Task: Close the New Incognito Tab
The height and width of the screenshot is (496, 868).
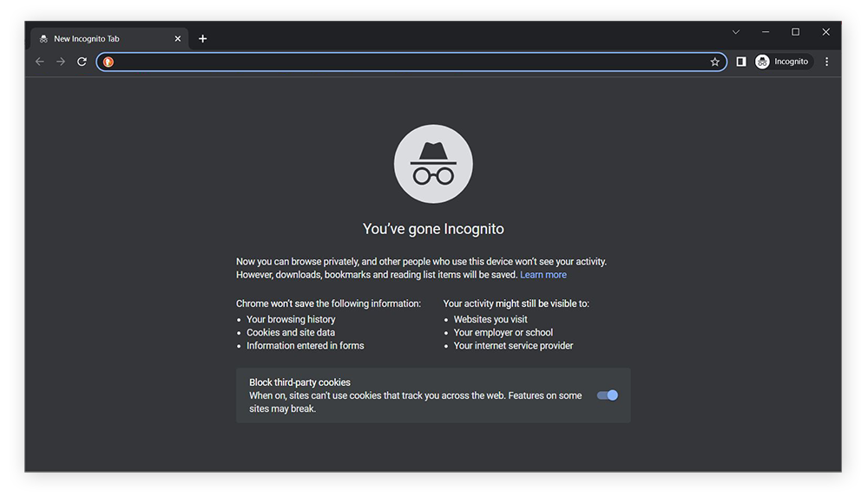Action: [178, 39]
